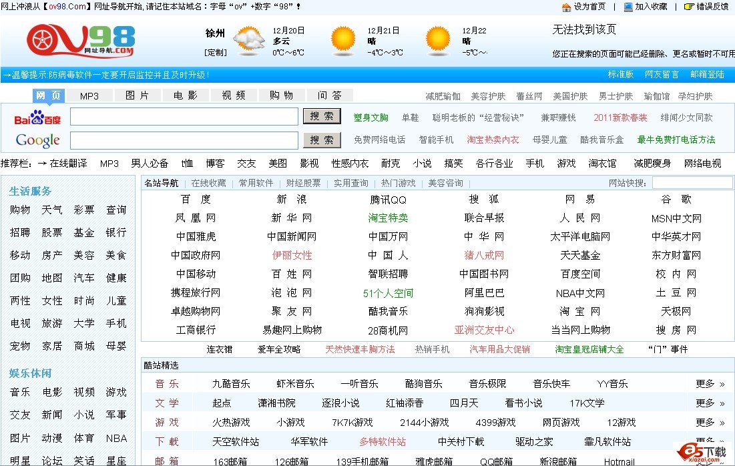Screen dimensions: 735x466
Task: Click the house icon beside 设为首页
Action: pyautogui.click(x=566, y=7)
